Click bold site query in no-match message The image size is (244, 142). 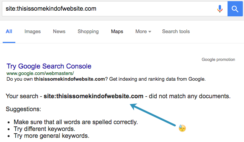pos(93,96)
